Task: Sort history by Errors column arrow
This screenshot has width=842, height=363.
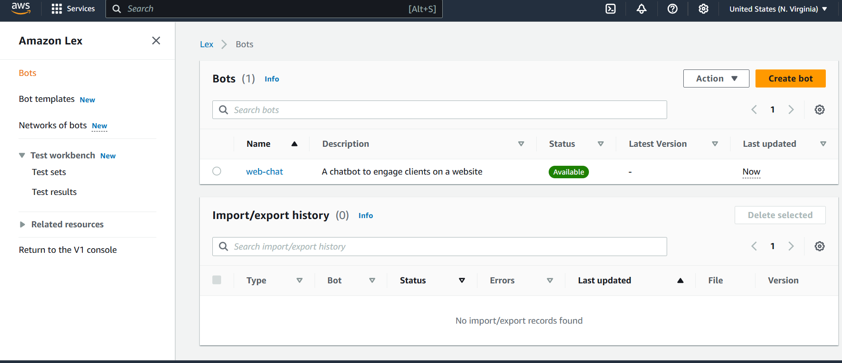Action: pyautogui.click(x=550, y=281)
